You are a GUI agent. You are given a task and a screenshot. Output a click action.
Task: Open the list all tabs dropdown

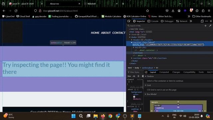(x=180, y=4)
